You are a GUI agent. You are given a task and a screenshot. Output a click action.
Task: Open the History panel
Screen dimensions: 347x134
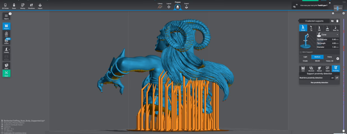pyautogui.click(x=23, y=6)
